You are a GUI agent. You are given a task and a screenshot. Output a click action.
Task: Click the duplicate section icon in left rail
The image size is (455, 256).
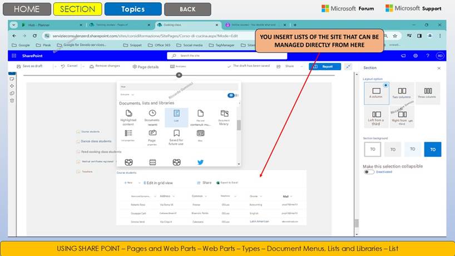12,93
